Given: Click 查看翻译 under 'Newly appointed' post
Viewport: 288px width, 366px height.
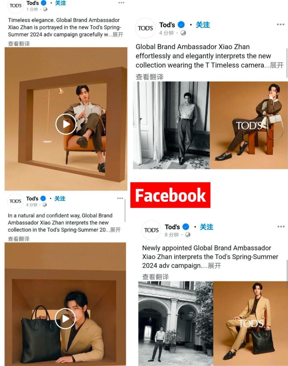Looking at the screenshot, I should tap(155, 277).
